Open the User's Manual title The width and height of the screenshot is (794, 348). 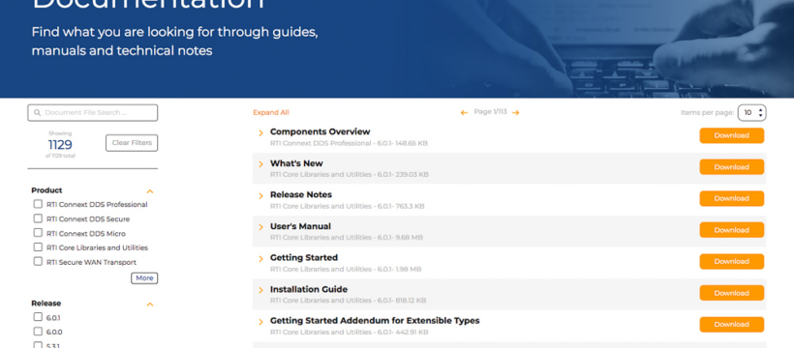300,226
